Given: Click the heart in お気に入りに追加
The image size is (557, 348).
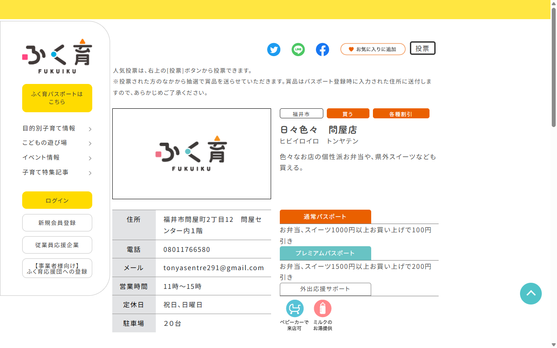Looking at the screenshot, I should 351,49.
